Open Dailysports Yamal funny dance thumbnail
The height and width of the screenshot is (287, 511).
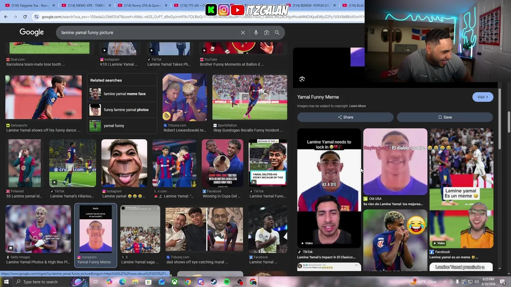pyautogui.click(x=43, y=97)
